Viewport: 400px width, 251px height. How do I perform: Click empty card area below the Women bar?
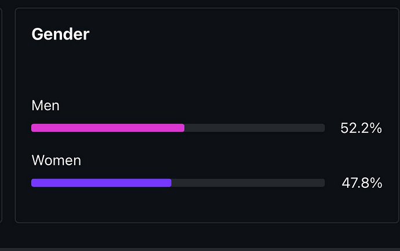(197, 206)
